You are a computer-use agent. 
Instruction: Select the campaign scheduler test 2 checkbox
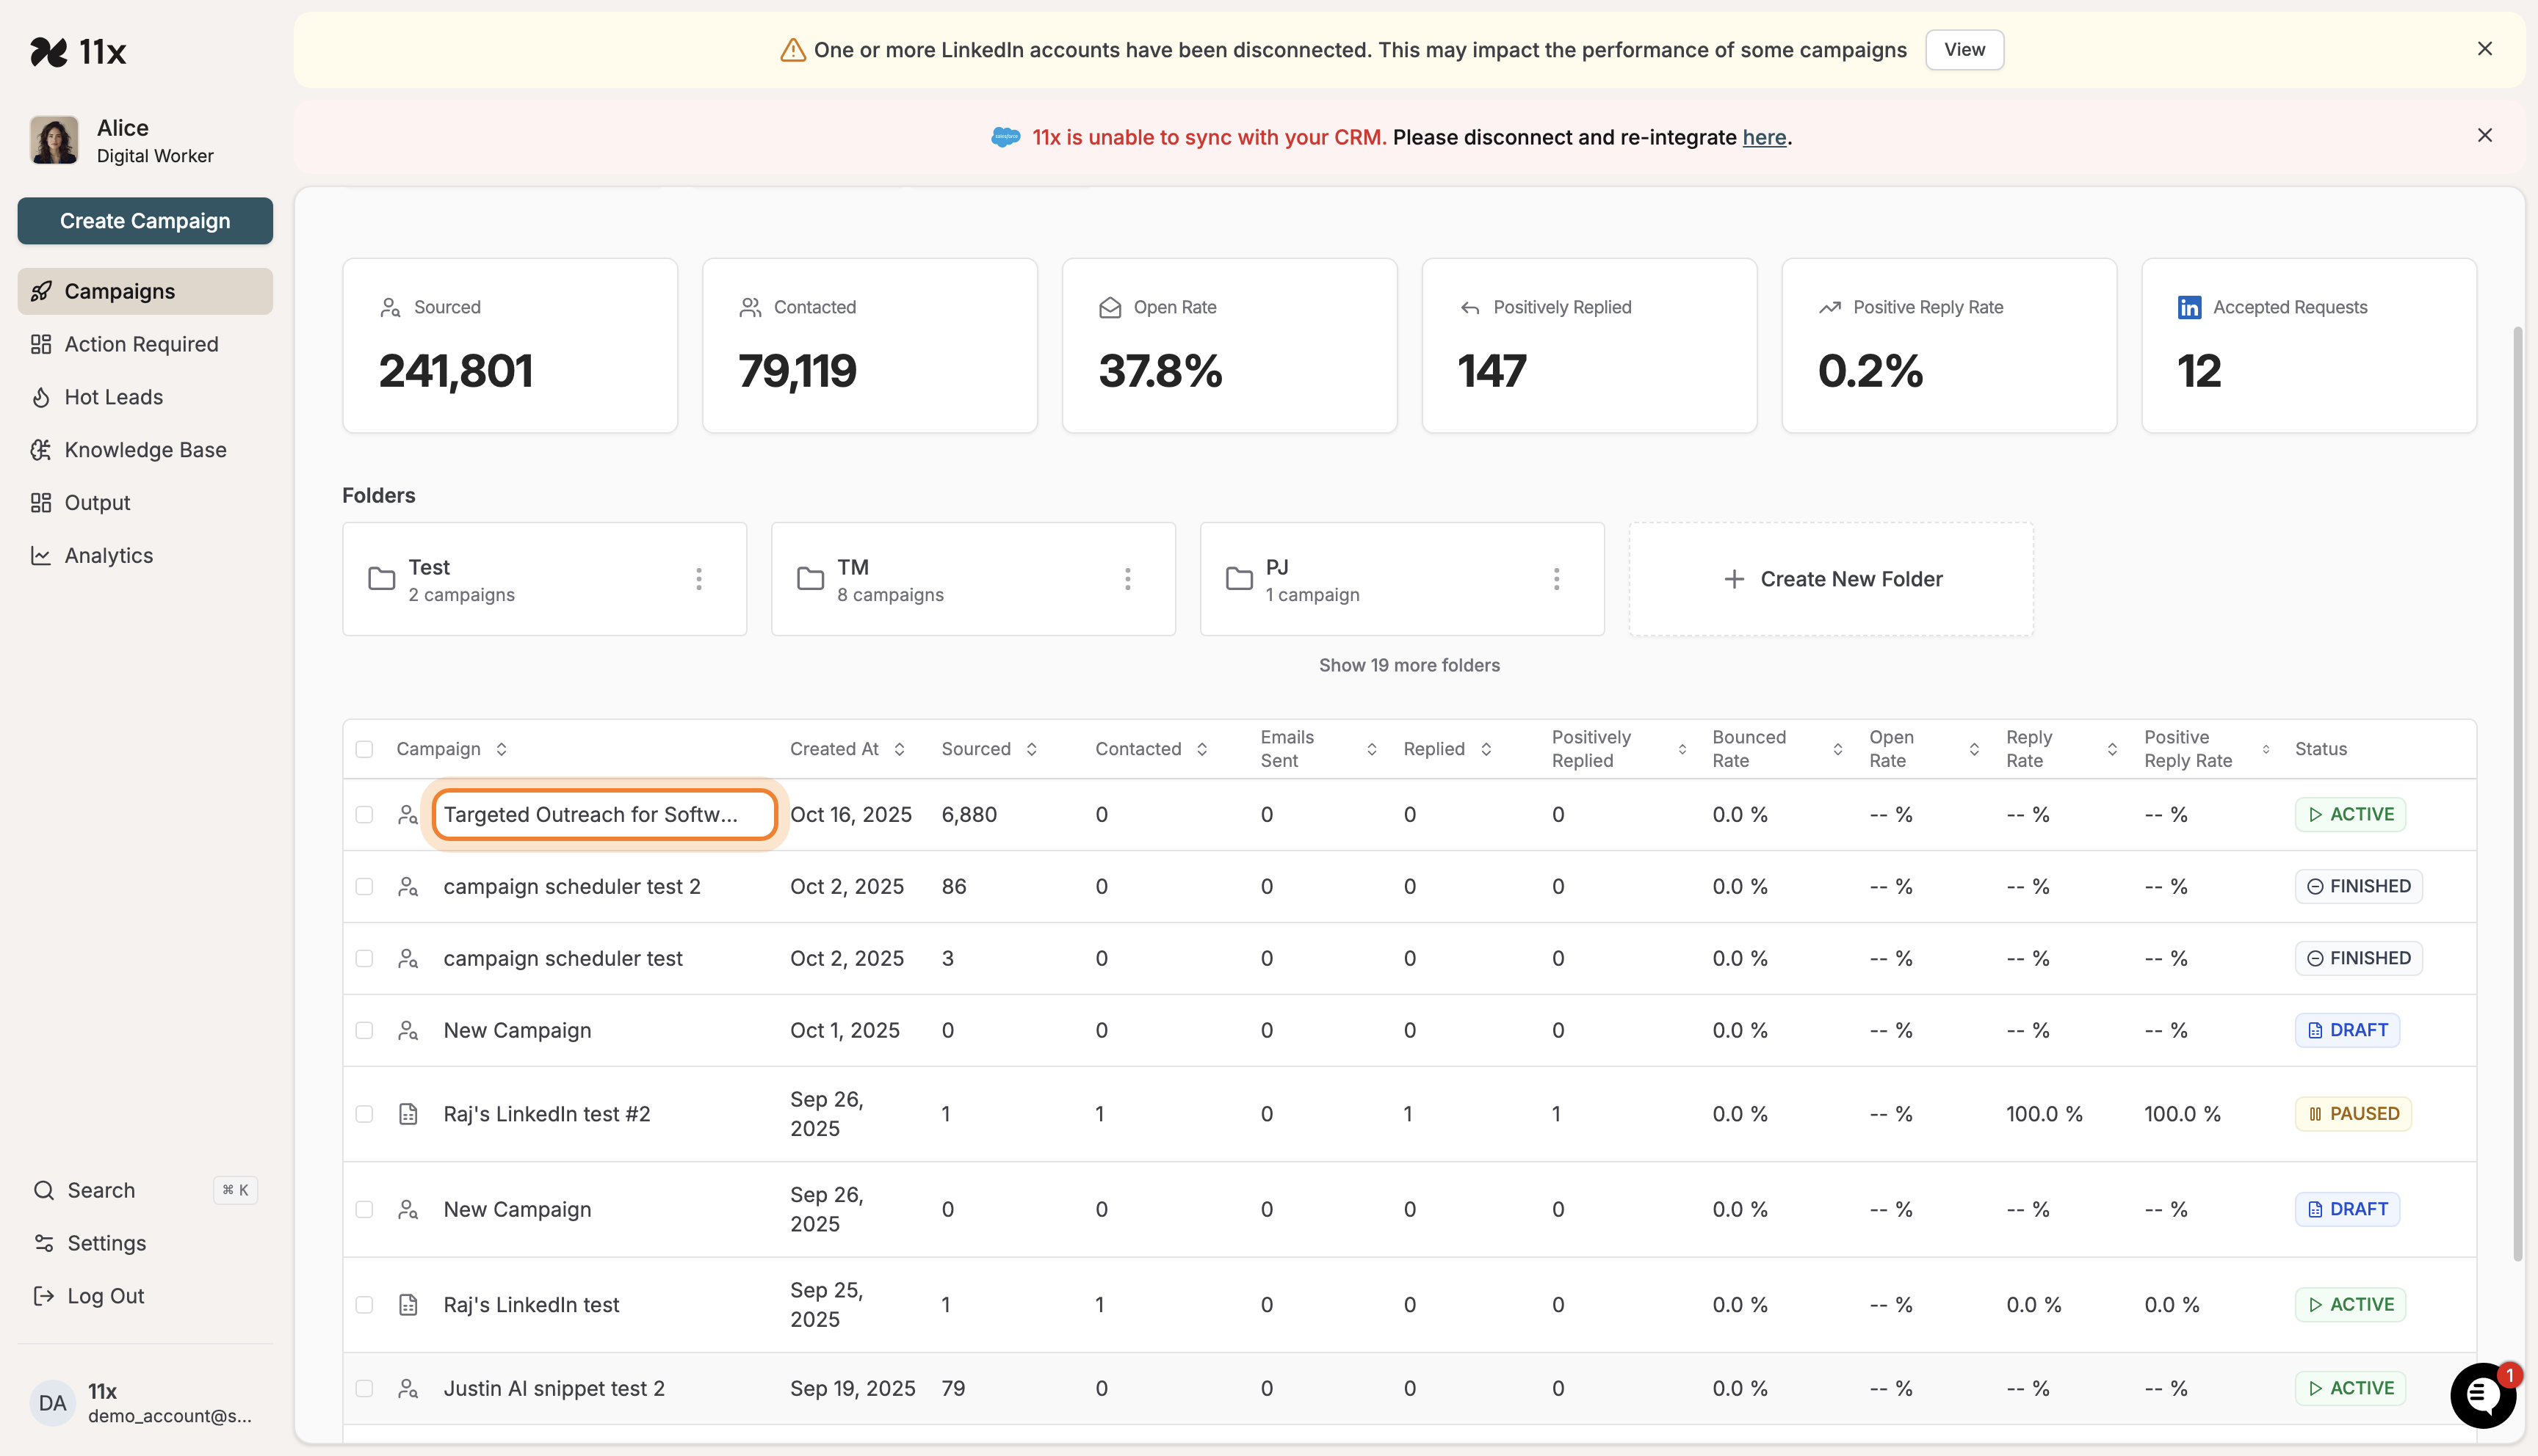[364, 886]
